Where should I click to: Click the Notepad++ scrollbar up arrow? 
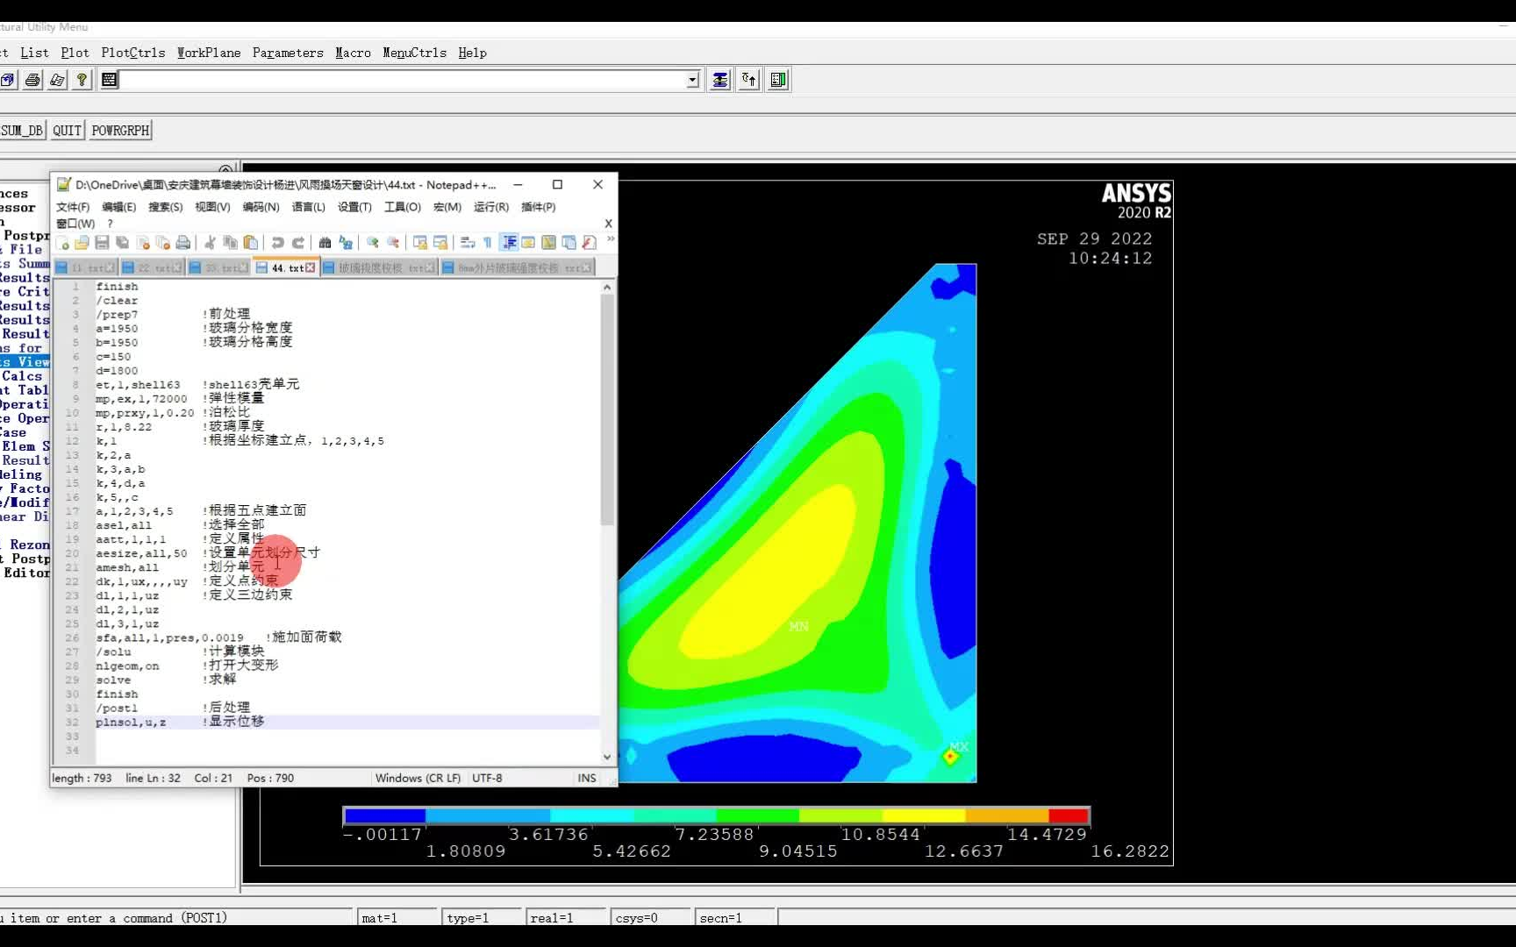[607, 288]
